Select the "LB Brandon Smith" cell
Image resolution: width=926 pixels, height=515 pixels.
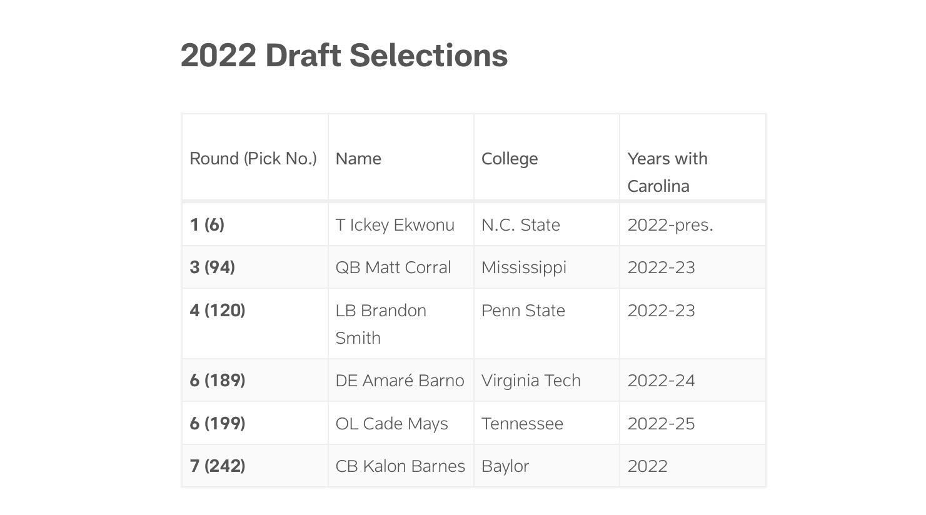(x=381, y=324)
